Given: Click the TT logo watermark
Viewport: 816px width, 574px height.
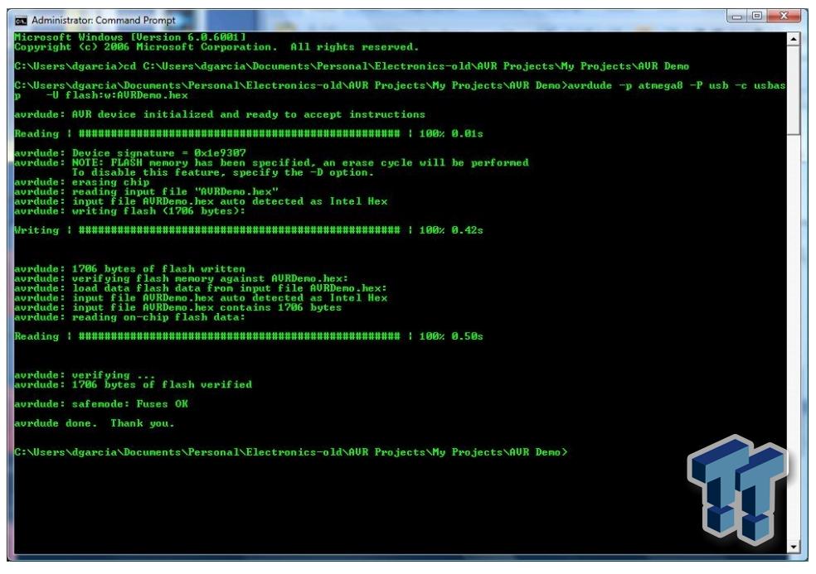Looking at the screenshot, I should [x=737, y=489].
